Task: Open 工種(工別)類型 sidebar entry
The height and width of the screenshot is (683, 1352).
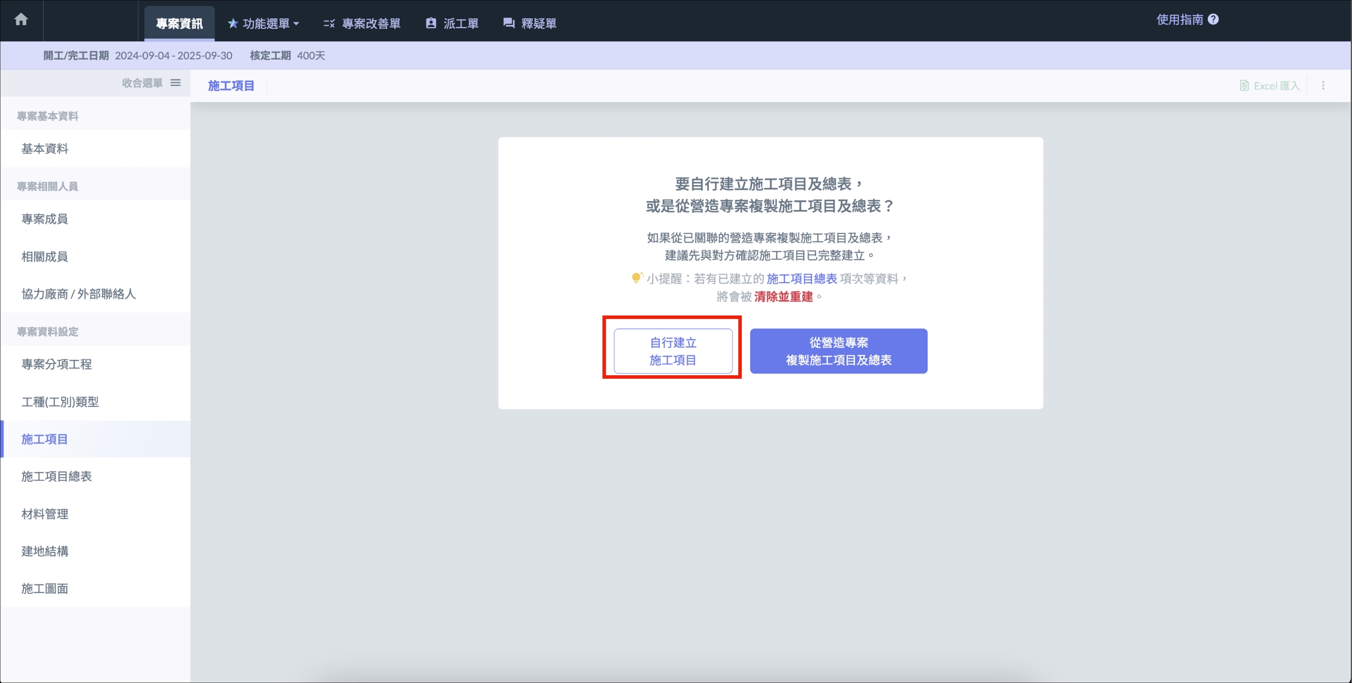Action: pos(60,402)
